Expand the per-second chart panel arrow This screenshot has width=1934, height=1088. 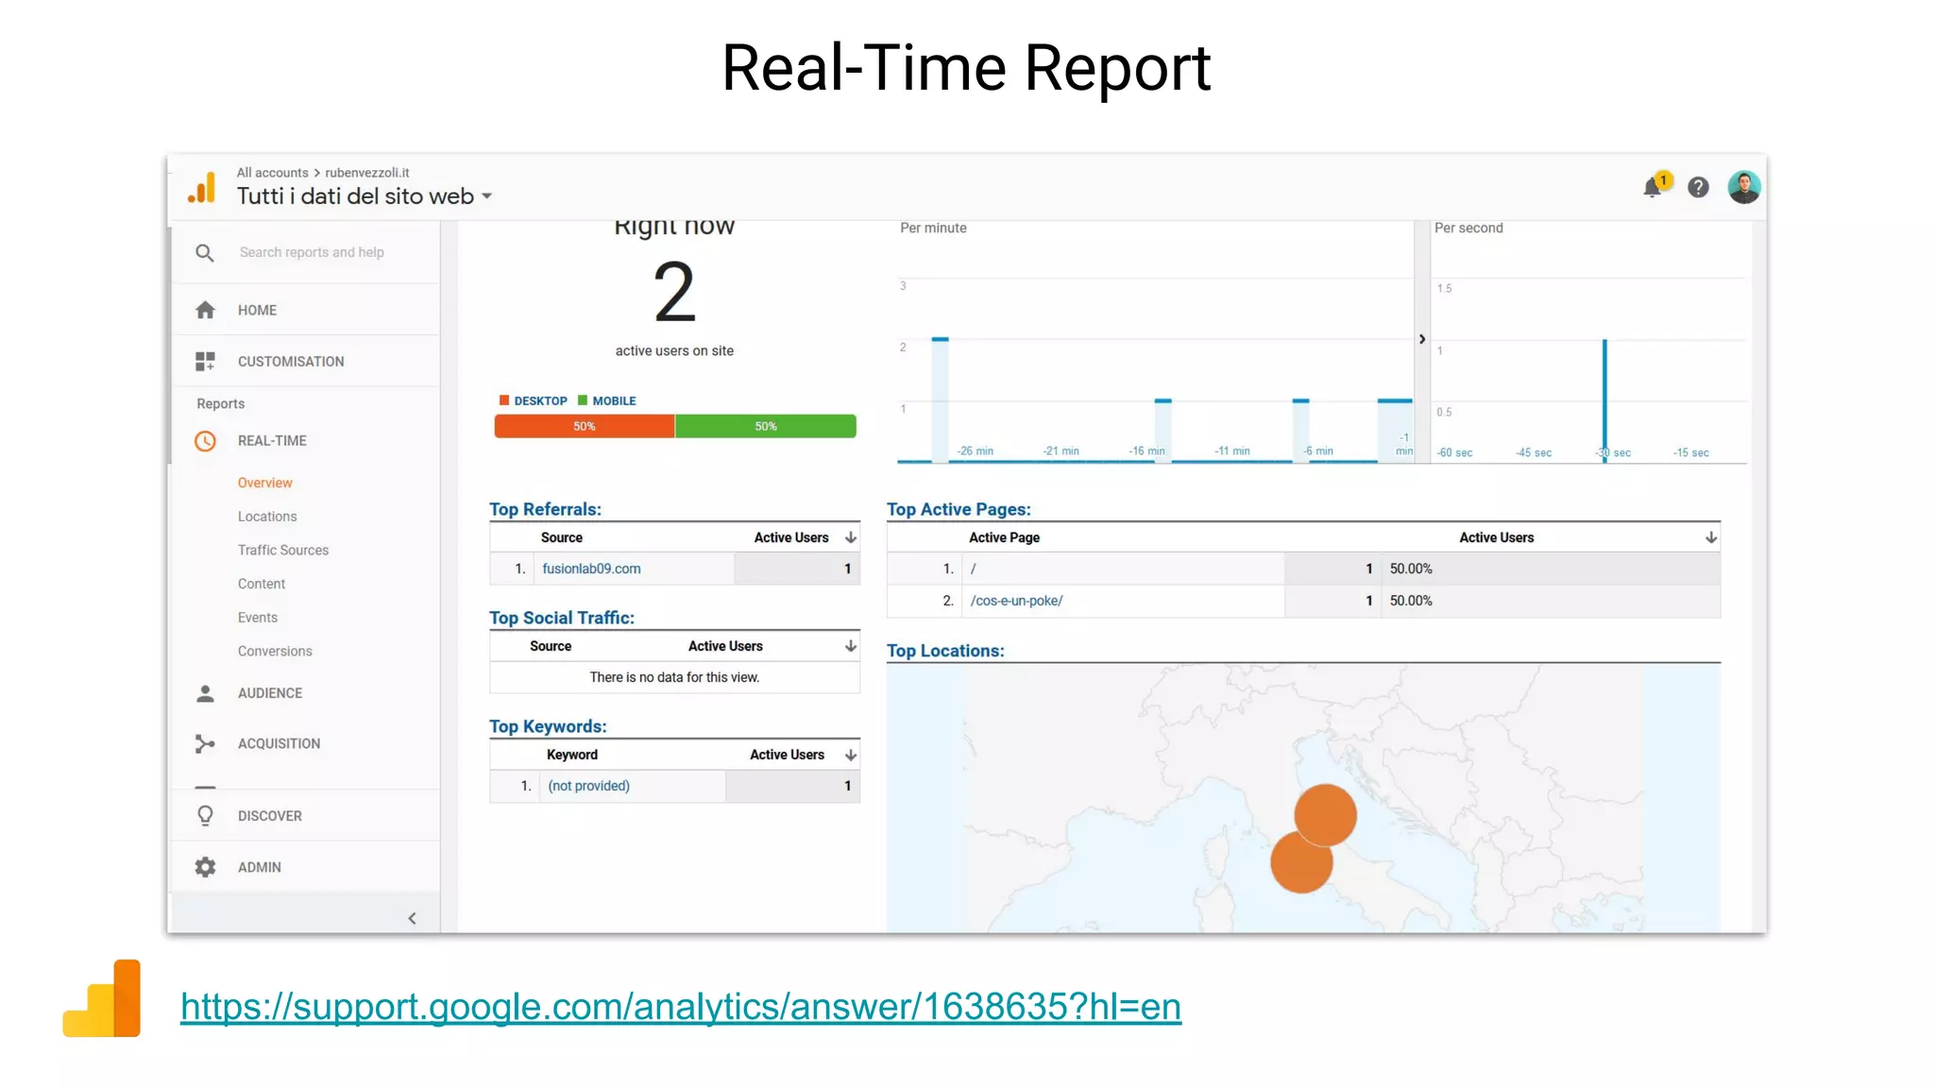pyautogui.click(x=1422, y=339)
